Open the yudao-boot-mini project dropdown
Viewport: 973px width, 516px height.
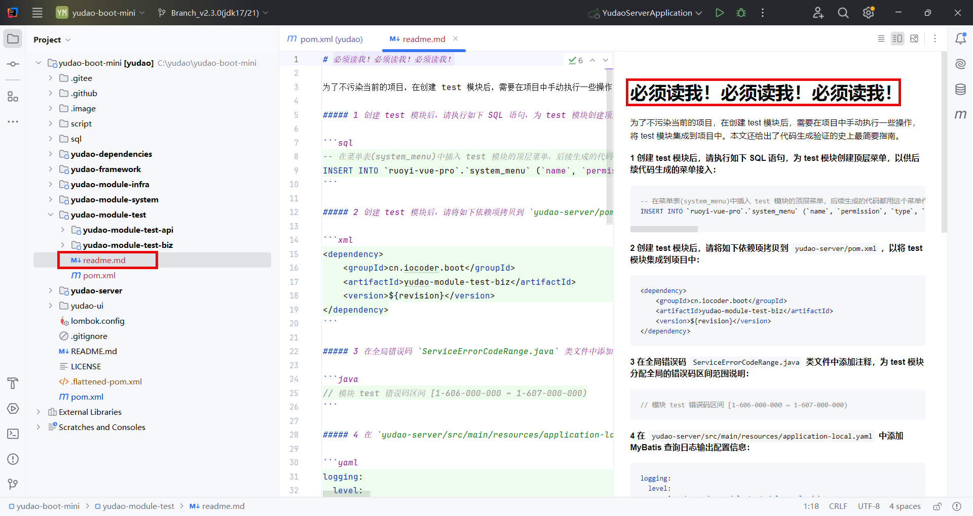100,13
